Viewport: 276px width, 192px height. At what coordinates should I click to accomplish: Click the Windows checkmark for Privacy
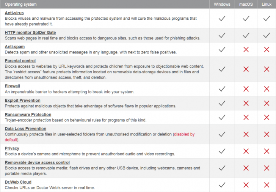point(222,151)
